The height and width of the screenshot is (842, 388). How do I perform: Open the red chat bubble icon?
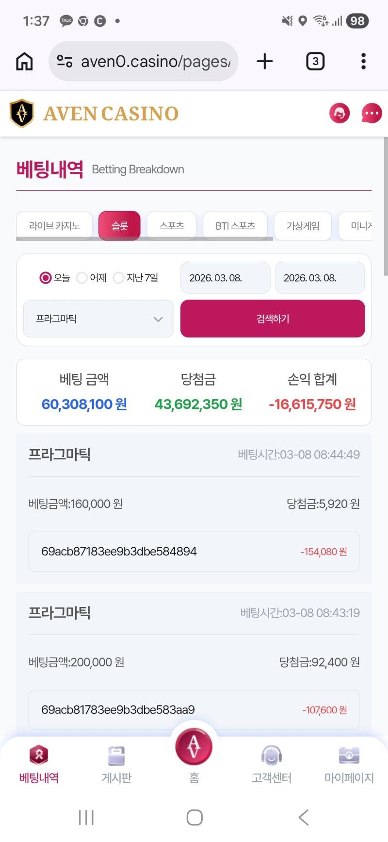click(x=372, y=114)
